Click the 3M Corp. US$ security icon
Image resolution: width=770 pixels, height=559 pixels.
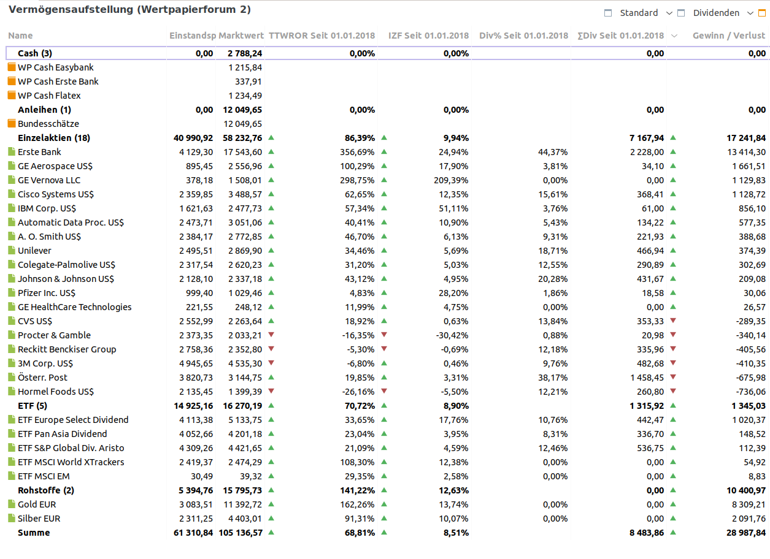[x=12, y=363]
